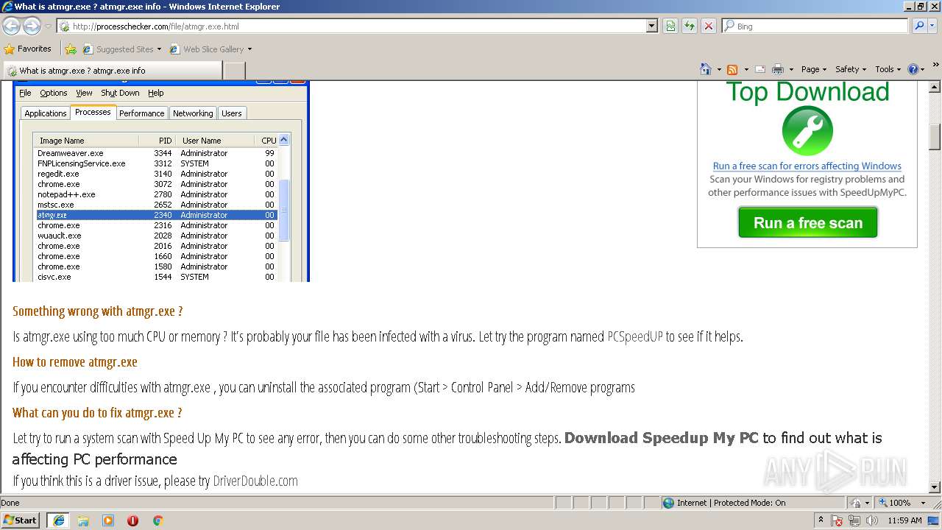Screen dimensions: 942x530
Task: Click the Read Mail envelope icon
Action: click(760, 69)
